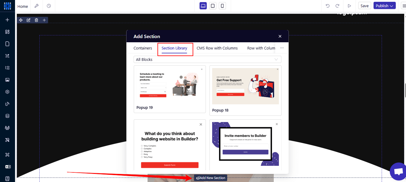Switch to tablet preview mode
This screenshot has width=406, height=182.
213,6
